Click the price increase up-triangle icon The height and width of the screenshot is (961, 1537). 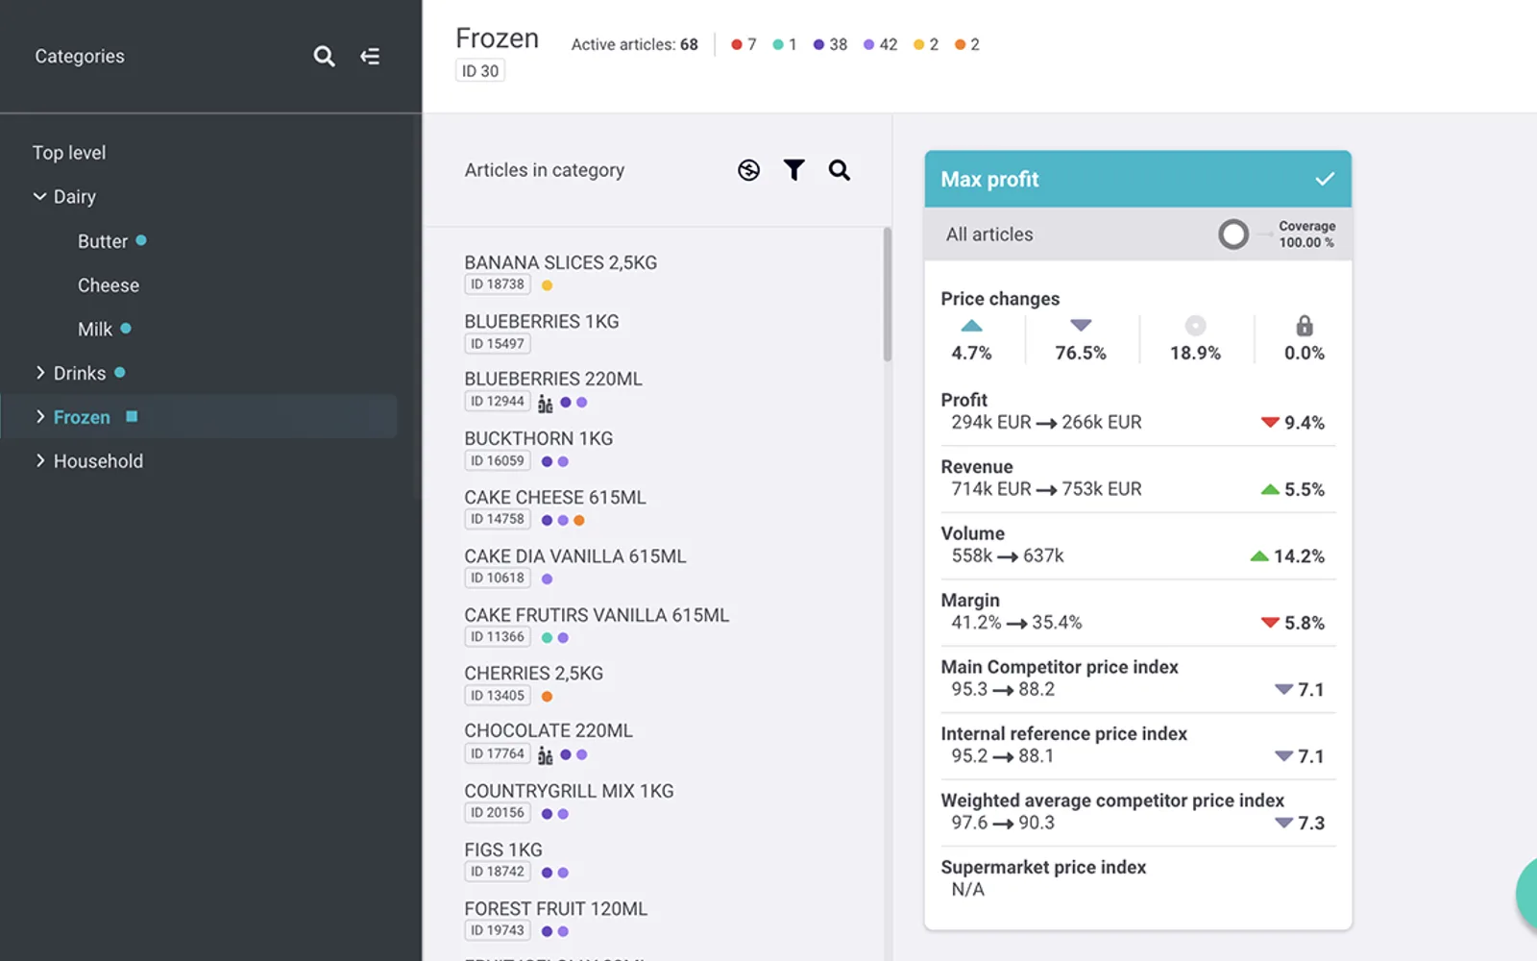coord(971,326)
